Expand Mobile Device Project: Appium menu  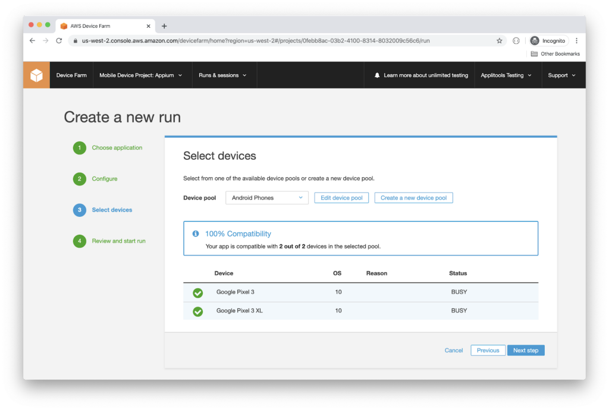(140, 75)
